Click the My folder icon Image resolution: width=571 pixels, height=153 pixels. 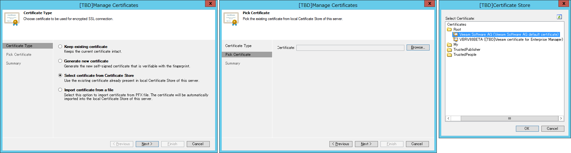pyautogui.click(x=449, y=45)
